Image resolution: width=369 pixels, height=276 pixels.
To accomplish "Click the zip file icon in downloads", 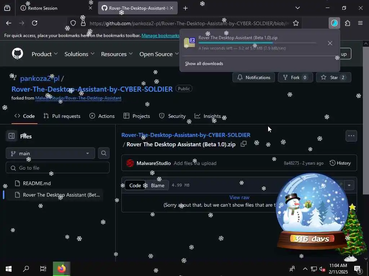I will coord(190,43).
